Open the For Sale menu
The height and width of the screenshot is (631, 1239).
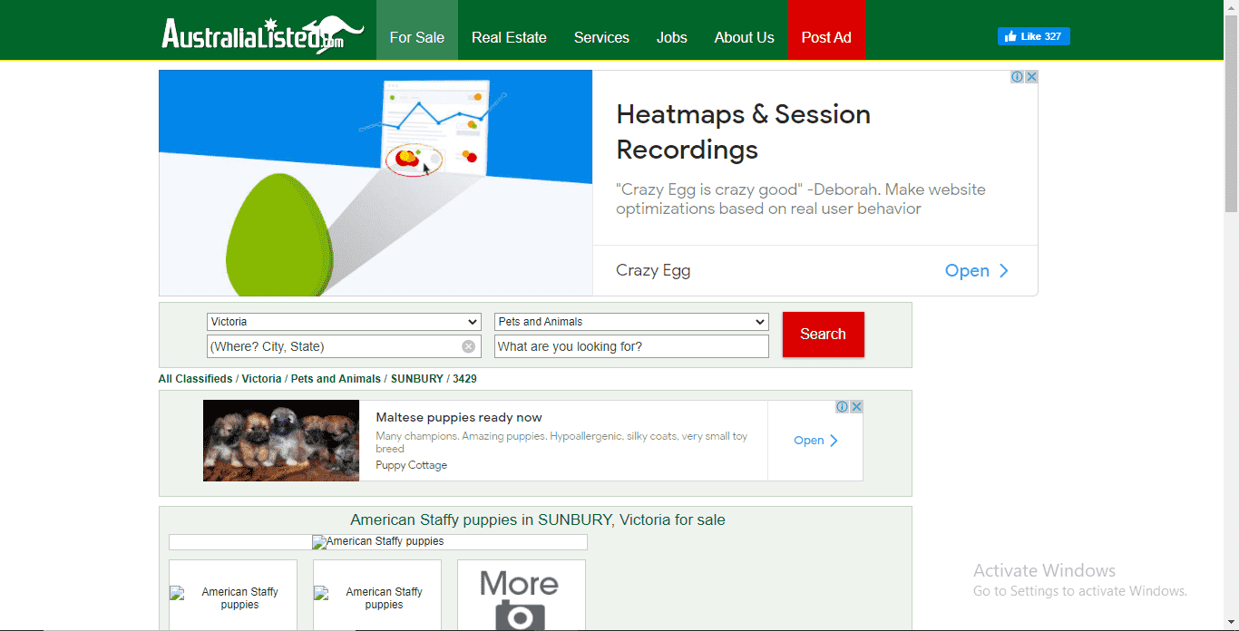pyautogui.click(x=417, y=30)
